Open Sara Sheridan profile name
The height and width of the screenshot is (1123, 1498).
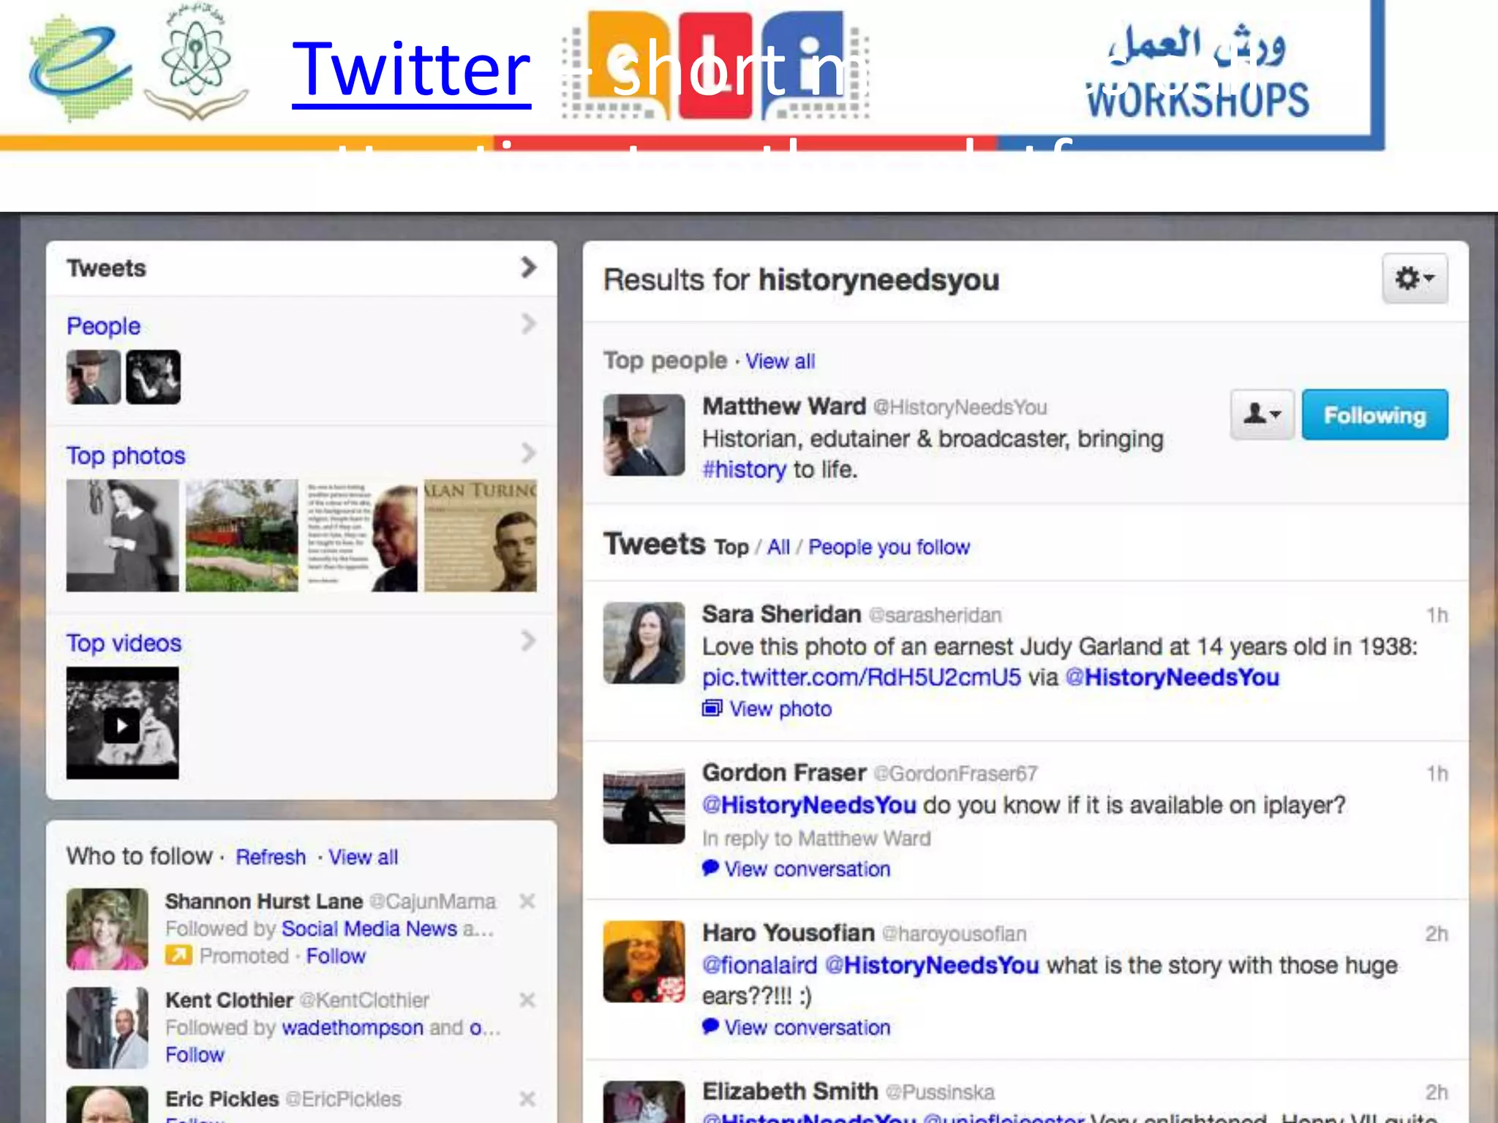click(x=781, y=614)
